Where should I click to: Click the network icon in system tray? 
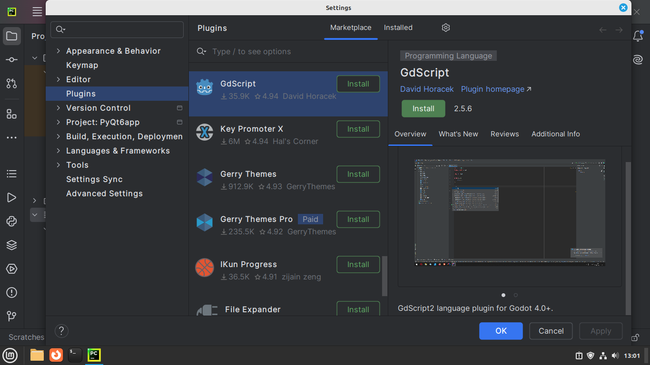tap(603, 355)
